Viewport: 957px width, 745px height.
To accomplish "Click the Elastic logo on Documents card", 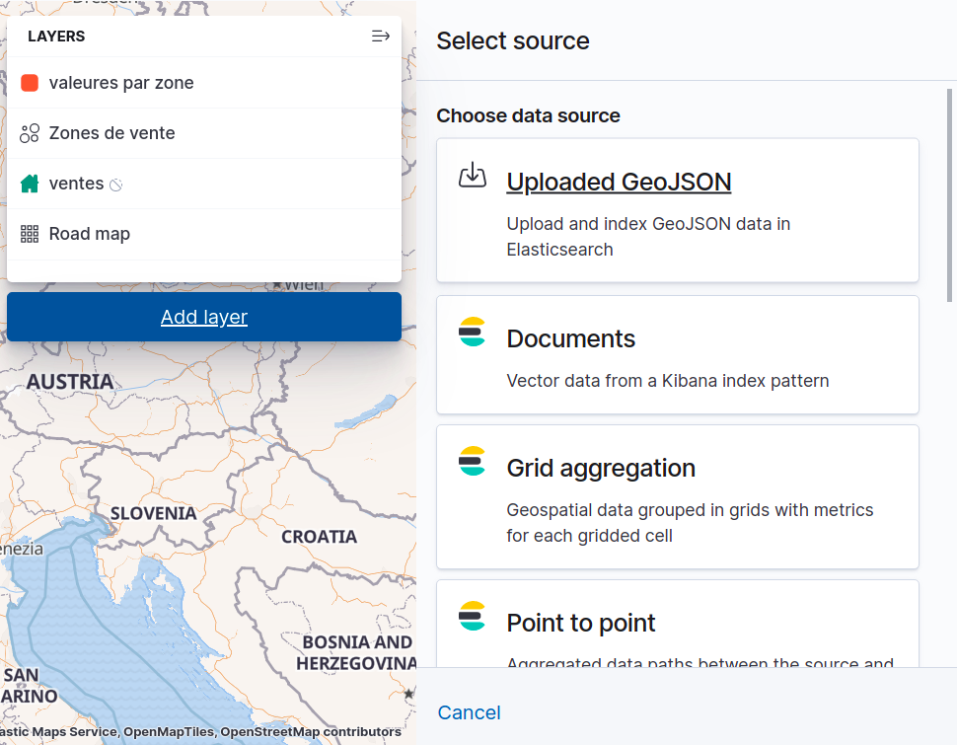I will 473,333.
